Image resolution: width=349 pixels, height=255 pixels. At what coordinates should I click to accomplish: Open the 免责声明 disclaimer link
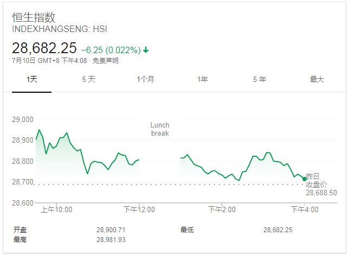click(106, 61)
